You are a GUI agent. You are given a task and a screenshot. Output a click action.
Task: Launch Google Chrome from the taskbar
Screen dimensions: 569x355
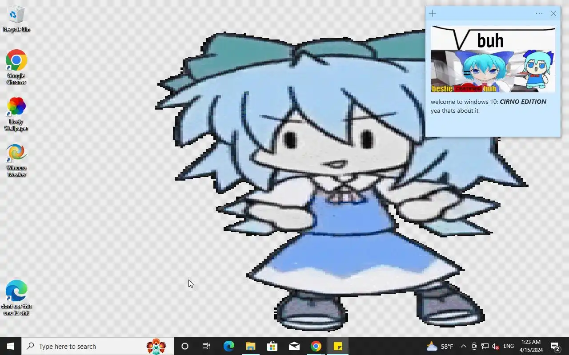coord(316,346)
